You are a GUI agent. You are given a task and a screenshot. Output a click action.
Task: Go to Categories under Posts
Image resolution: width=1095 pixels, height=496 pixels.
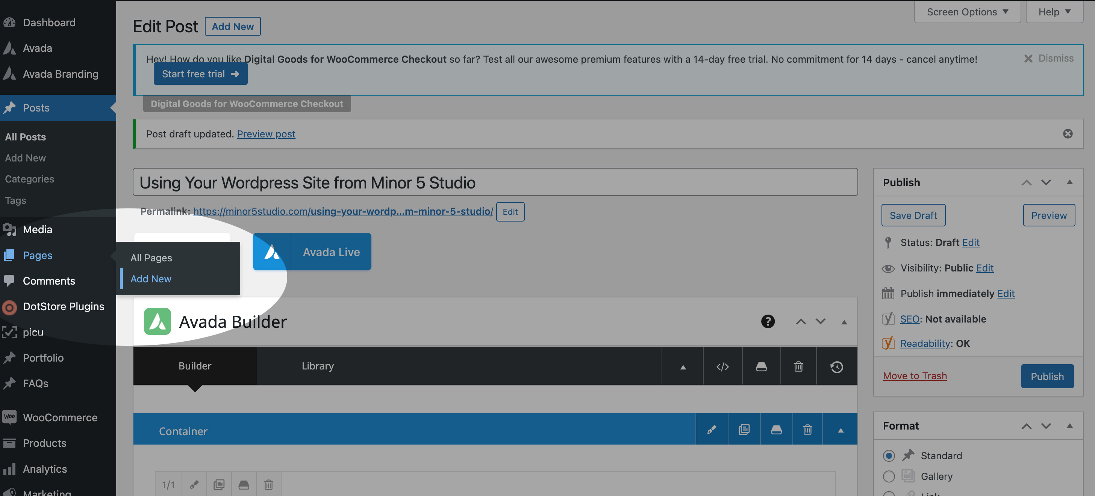click(29, 179)
